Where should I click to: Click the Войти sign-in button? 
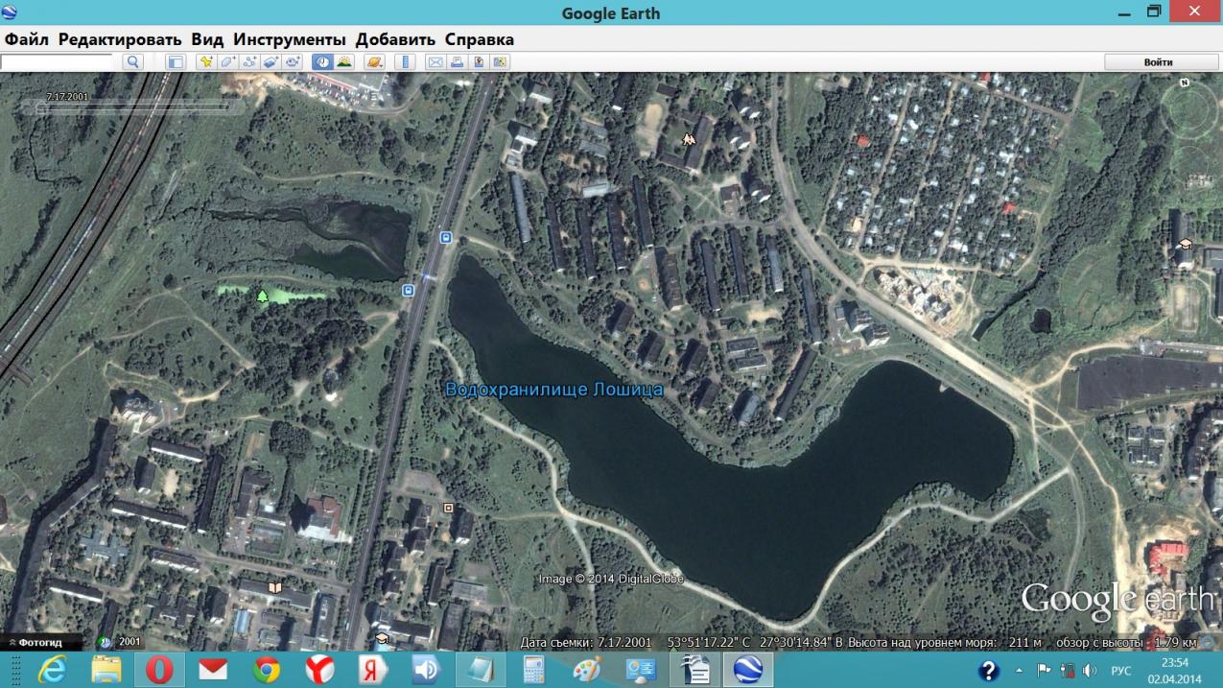[1158, 62]
